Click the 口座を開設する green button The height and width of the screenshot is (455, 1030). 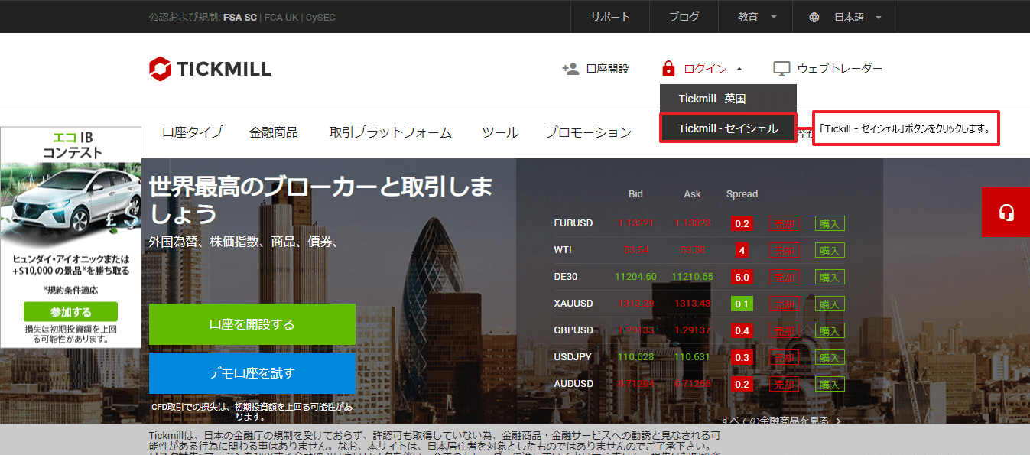click(252, 324)
